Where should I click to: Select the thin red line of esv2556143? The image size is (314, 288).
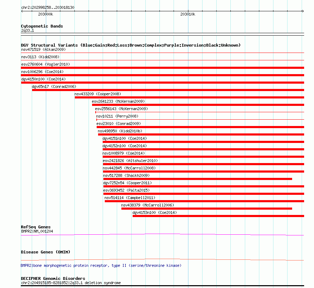pyautogui.click(x=200, y=112)
